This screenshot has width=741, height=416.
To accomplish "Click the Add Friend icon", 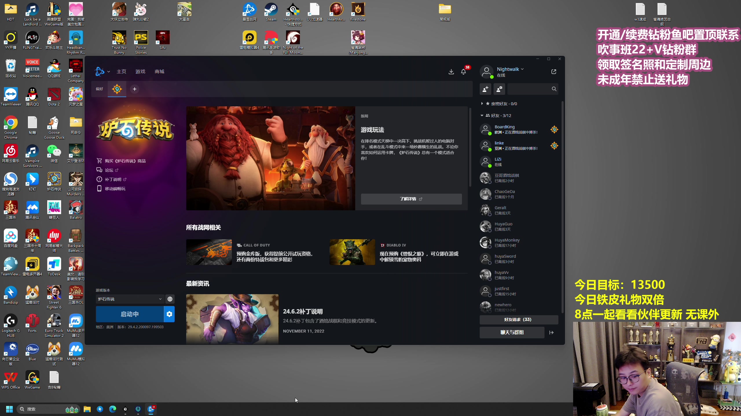I will pos(485,89).
